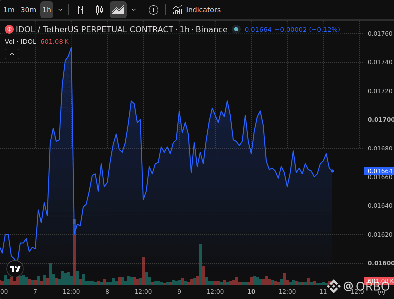Select the area chart style
This screenshot has height=299, width=394.
point(118,10)
